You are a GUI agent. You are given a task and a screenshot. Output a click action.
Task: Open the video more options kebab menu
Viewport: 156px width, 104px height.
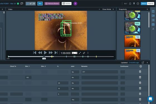88,53
